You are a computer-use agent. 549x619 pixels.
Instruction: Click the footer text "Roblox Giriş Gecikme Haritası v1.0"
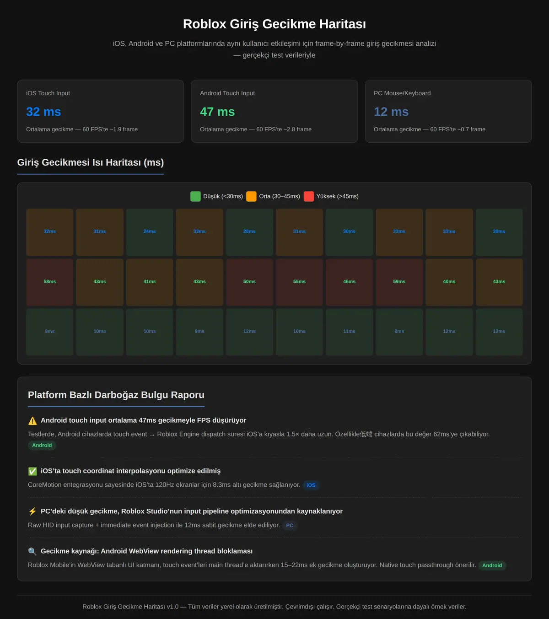point(130,607)
